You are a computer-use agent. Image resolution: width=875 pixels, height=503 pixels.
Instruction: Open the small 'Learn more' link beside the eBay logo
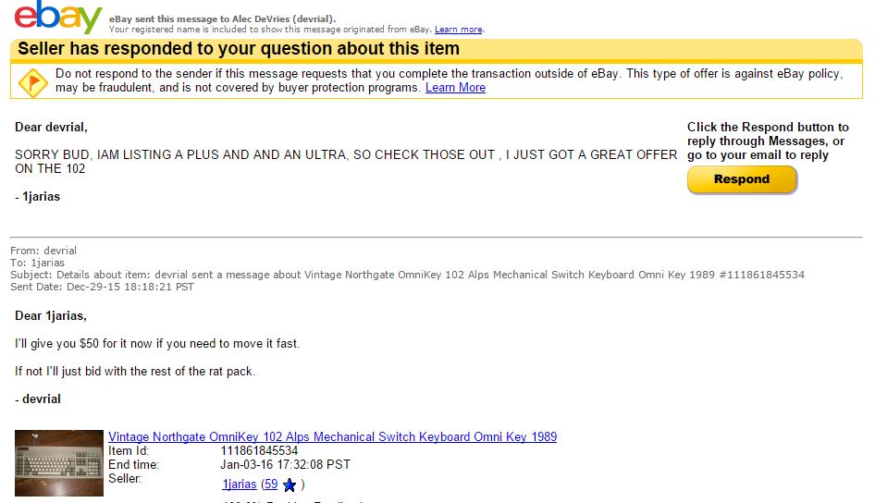[x=458, y=30]
